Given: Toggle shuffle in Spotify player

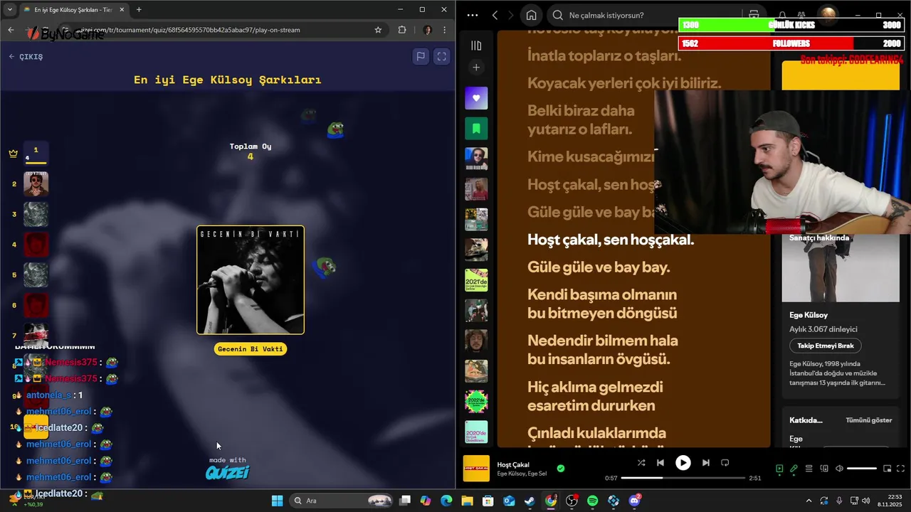Looking at the screenshot, I should pyautogui.click(x=641, y=462).
